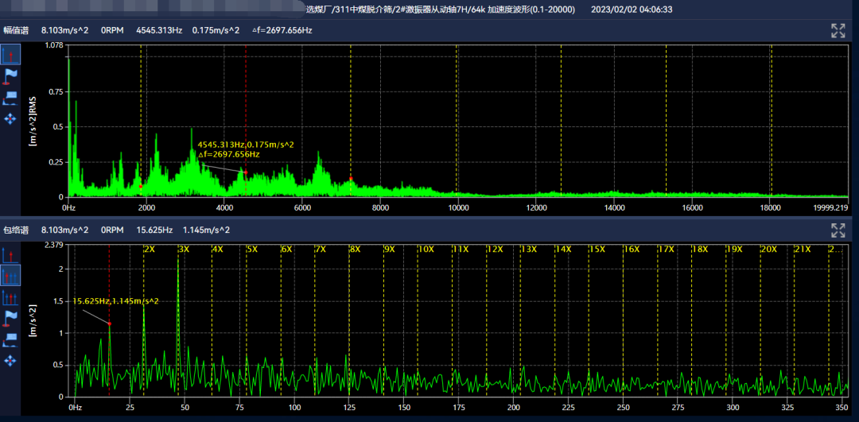This screenshot has width=859, height=422.
Task: Click annotation label tool in 包络谱 panel
Action: tap(10, 339)
